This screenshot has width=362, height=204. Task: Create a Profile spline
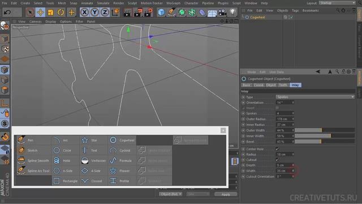[x=122, y=181]
